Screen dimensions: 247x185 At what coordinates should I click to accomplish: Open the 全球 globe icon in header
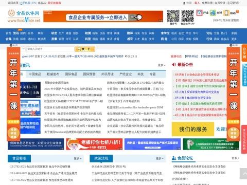pyautogui.click(x=213, y=13)
